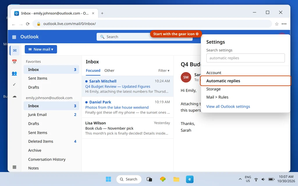Open the clock showing 10:07 AM
Image resolution: width=298 pixels, height=186 pixels.
point(286,179)
